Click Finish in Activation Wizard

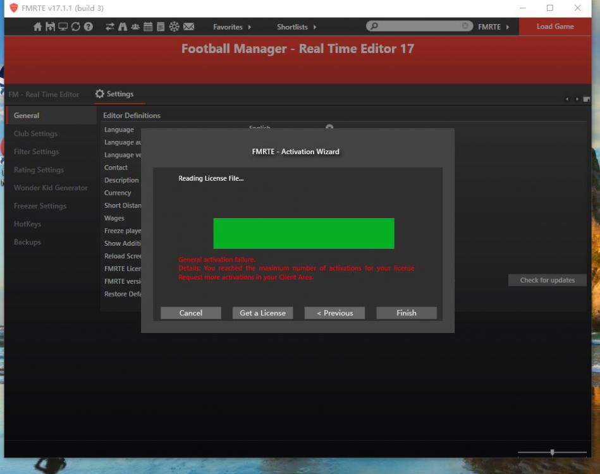(x=406, y=313)
